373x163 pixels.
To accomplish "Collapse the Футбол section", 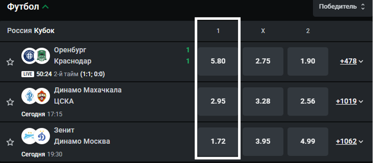I will pyautogui.click(x=46, y=7).
